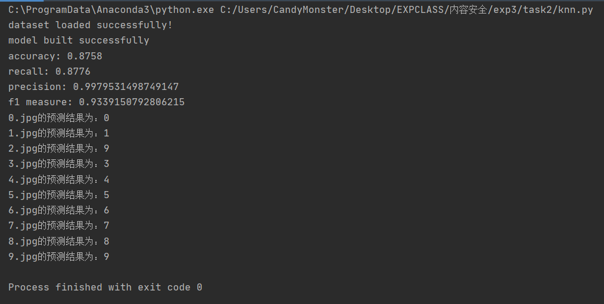This screenshot has height=304, width=604.
Task: Click the 4.jpg prediction result line
Action: coord(59,180)
